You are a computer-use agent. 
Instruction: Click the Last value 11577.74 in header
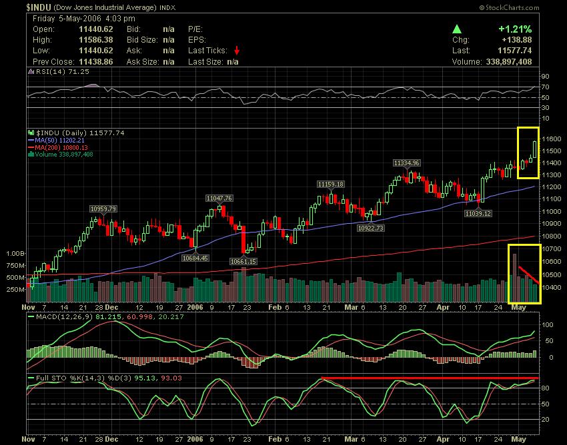[514, 51]
